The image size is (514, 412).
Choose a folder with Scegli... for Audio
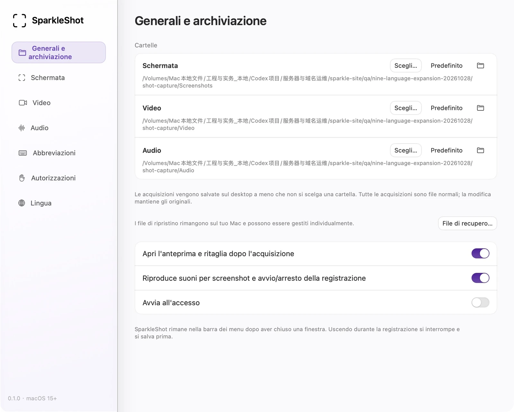(x=406, y=150)
